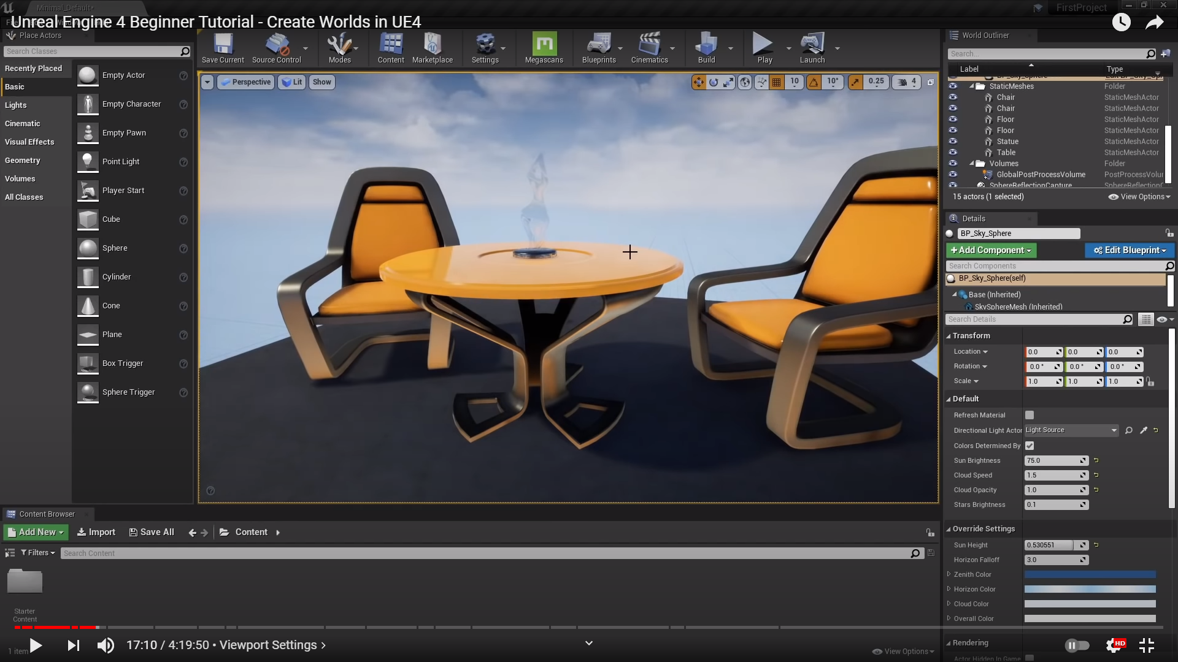The width and height of the screenshot is (1178, 662).
Task: Toggle the Refresh Material checkbox
Action: pyautogui.click(x=1030, y=415)
